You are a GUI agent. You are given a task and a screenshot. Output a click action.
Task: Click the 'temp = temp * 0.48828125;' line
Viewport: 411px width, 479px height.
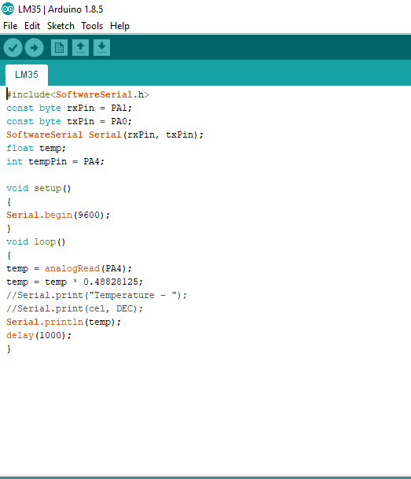pyautogui.click(x=75, y=282)
